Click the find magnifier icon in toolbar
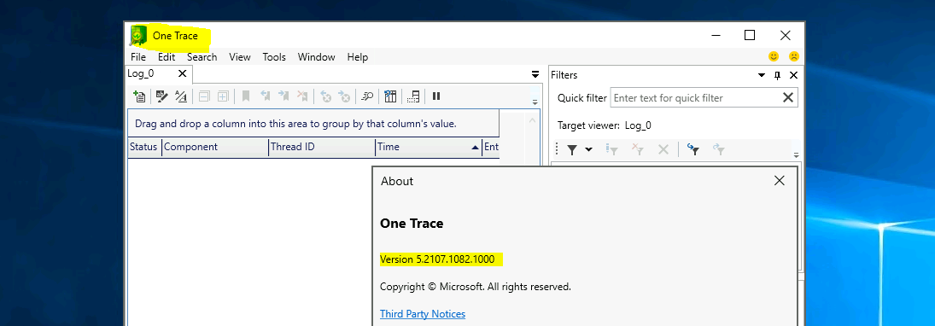The height and width of the screenshot is (326, 935). [x=367, y=96]
